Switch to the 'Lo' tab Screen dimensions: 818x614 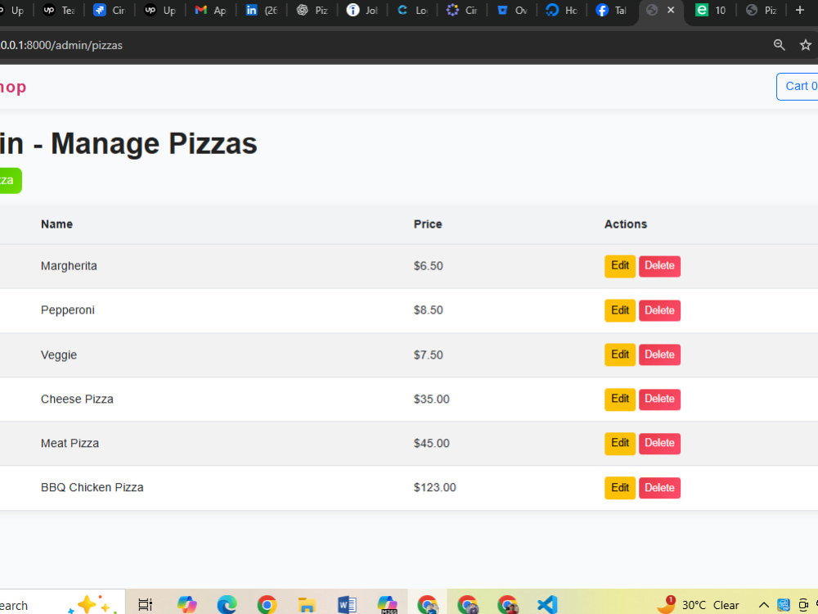(412, 10)
